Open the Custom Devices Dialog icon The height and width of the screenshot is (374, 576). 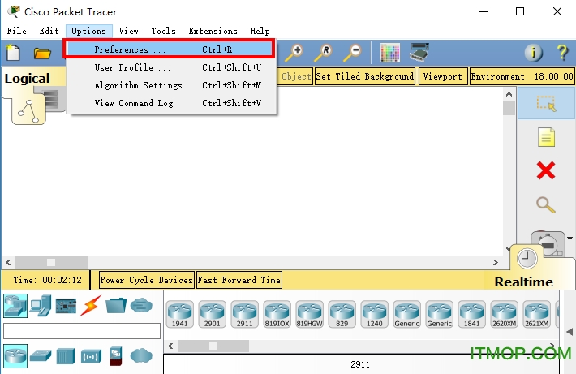pos(419,53)
